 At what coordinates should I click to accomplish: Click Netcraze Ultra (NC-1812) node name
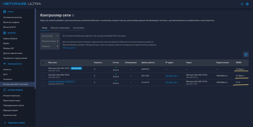click(59, 68)
